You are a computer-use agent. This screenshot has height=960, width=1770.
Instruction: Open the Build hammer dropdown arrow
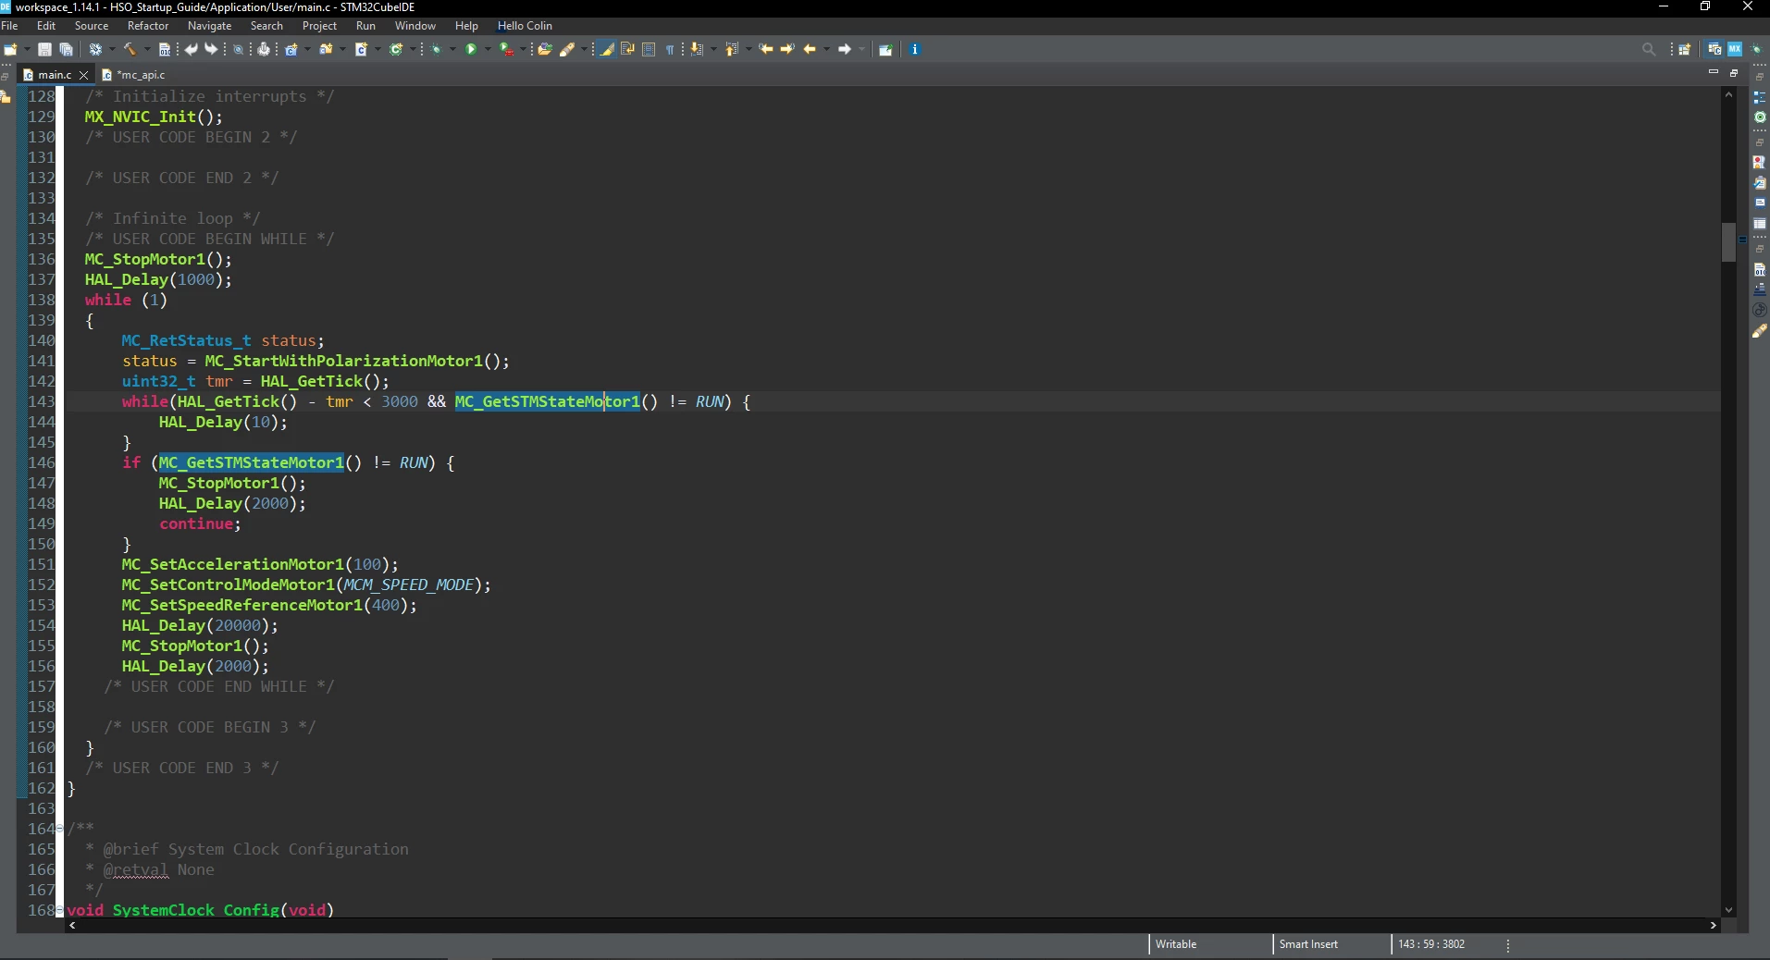point(146,49)
